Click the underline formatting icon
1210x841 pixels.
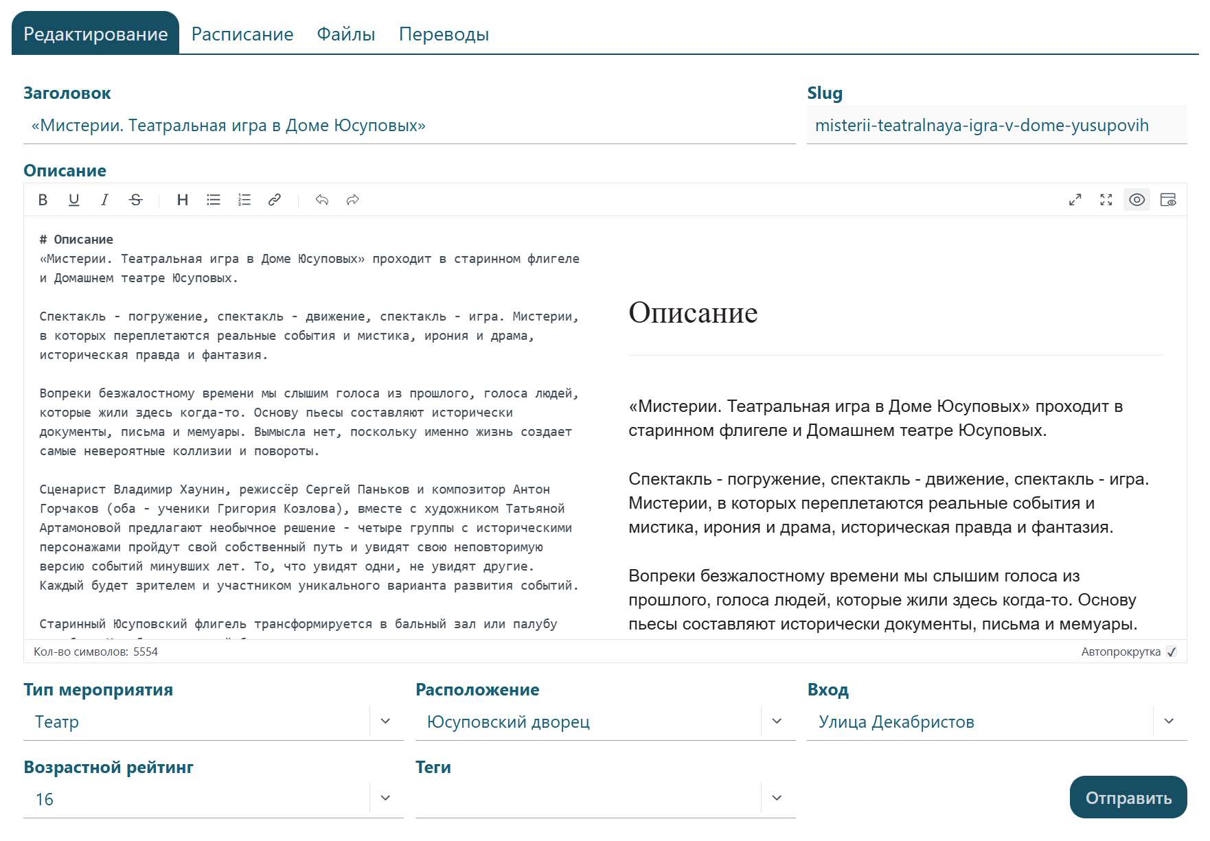click(x=73, y=200)
